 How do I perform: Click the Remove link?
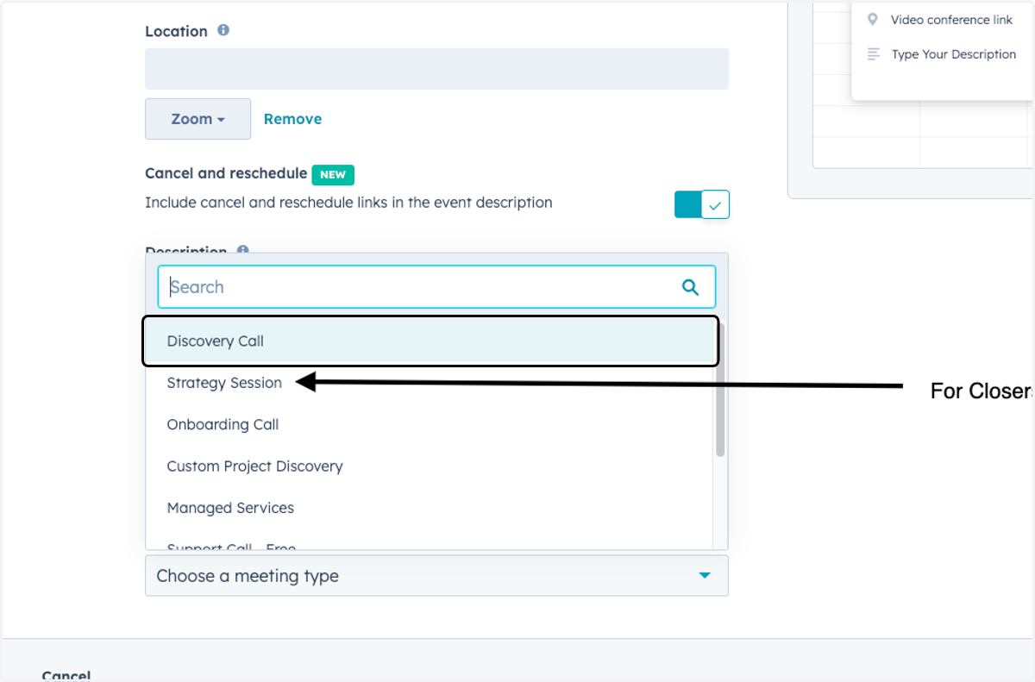[292, 119]
